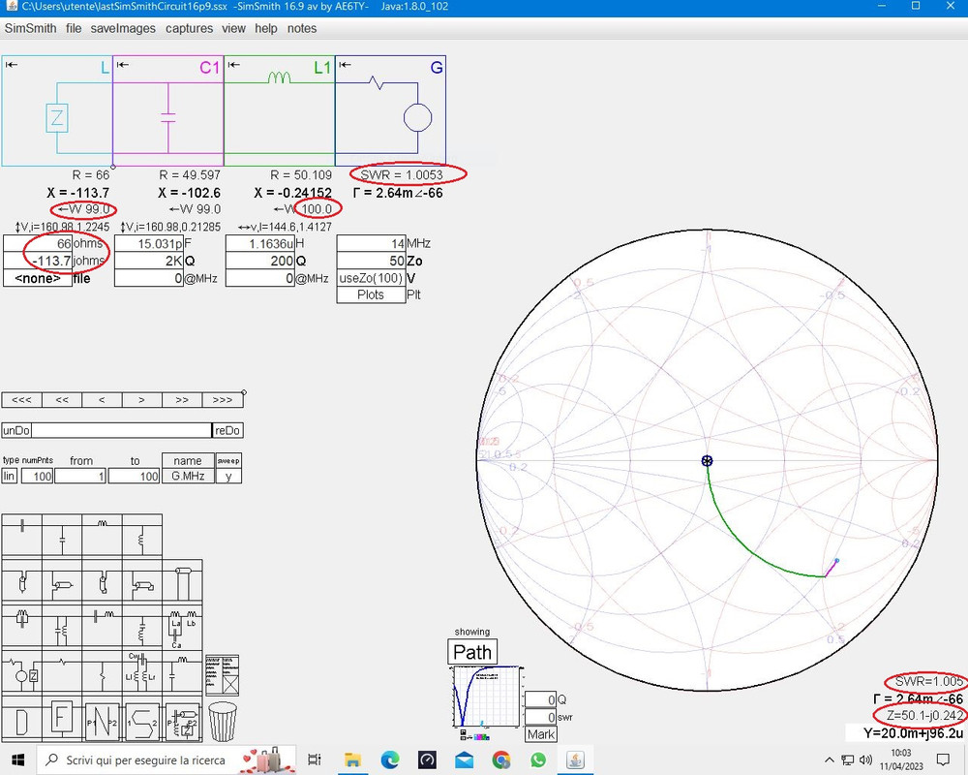
Task: Click the lin sweep type field
Action: tap(10, 476)
